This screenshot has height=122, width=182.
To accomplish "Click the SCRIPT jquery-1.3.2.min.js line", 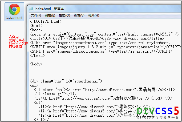I will click(106, 47).
